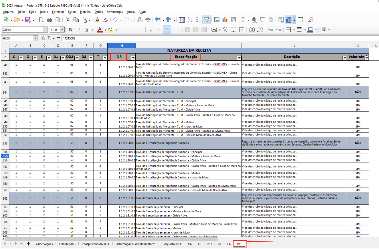The width and height of the screenshot is (379, 249).
Task: Toggle Italic I formatting button
Action: (79, 29)
